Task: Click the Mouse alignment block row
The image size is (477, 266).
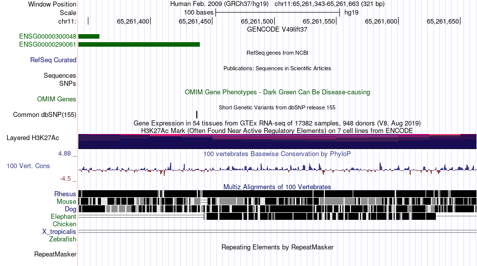Action: pyautogui.click(x=278, y=201)
